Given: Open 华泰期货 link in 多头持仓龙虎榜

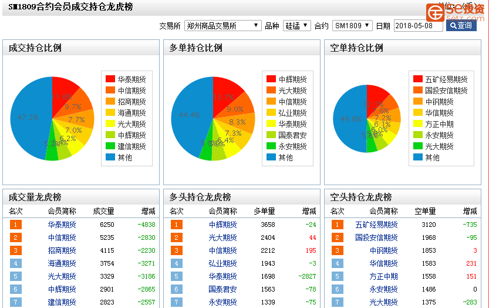Looking at the screenshot, I should (x=222, y=276).
